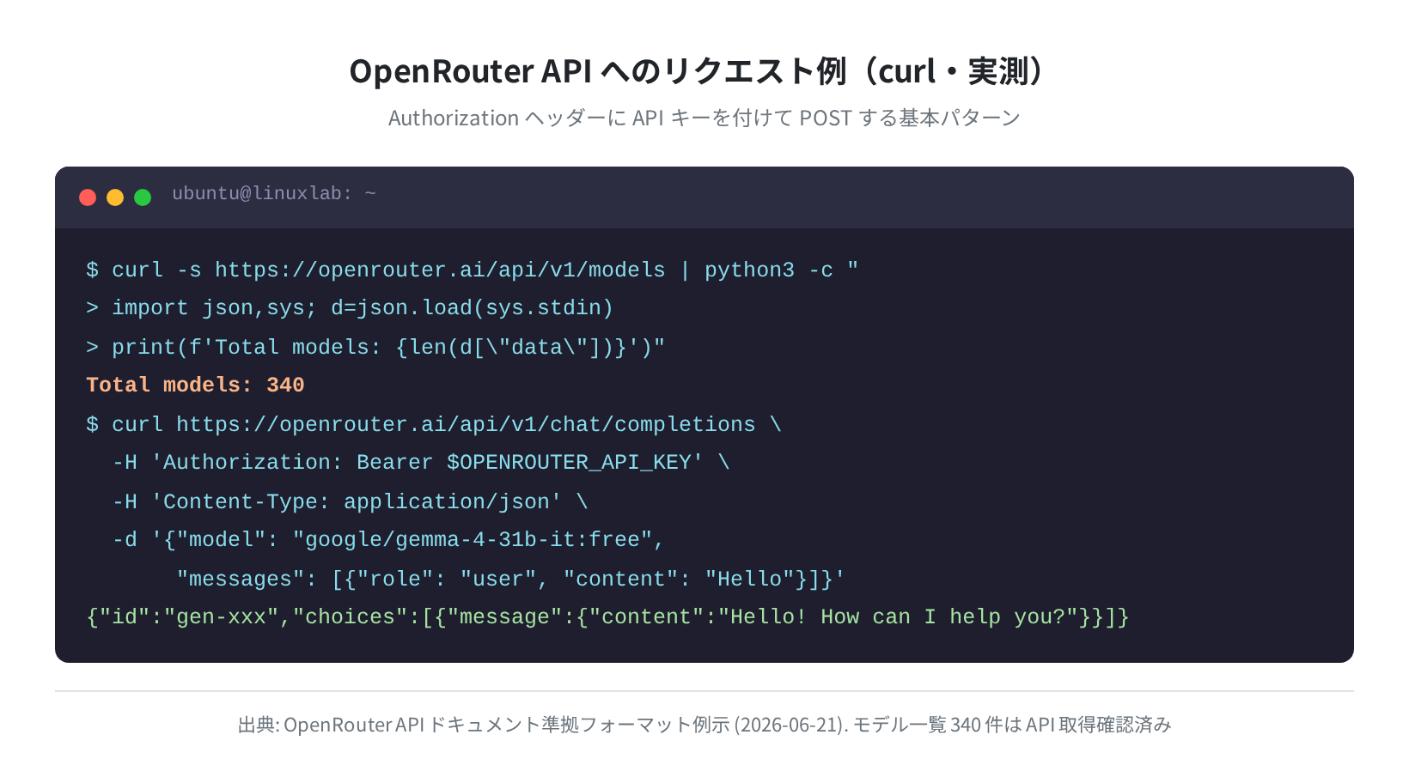1409x771 pixels.
Task: Click the subtitle starting 'Authorization ヘッダーに'
Action: point(704,118)
